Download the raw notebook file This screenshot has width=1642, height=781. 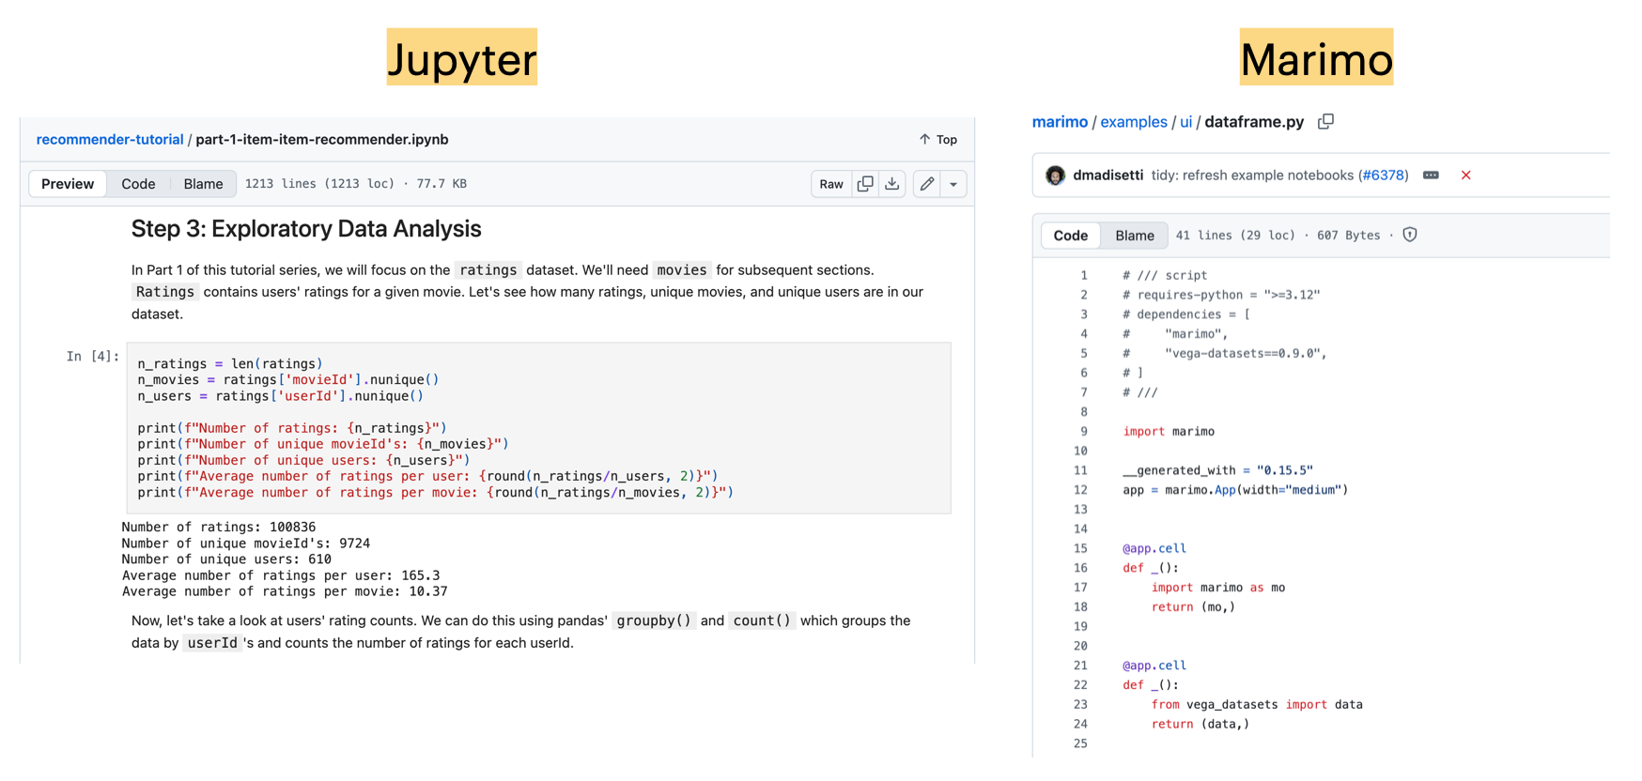(892, 184)
